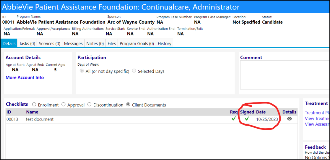This screenshot has width=330, height=160.
Task: Open the Notes (0) tab
Action: (95, 43)
